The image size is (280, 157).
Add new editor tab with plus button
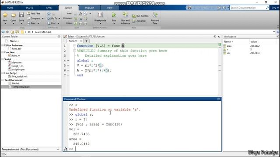pyautogui.click(x=87, y=41)
